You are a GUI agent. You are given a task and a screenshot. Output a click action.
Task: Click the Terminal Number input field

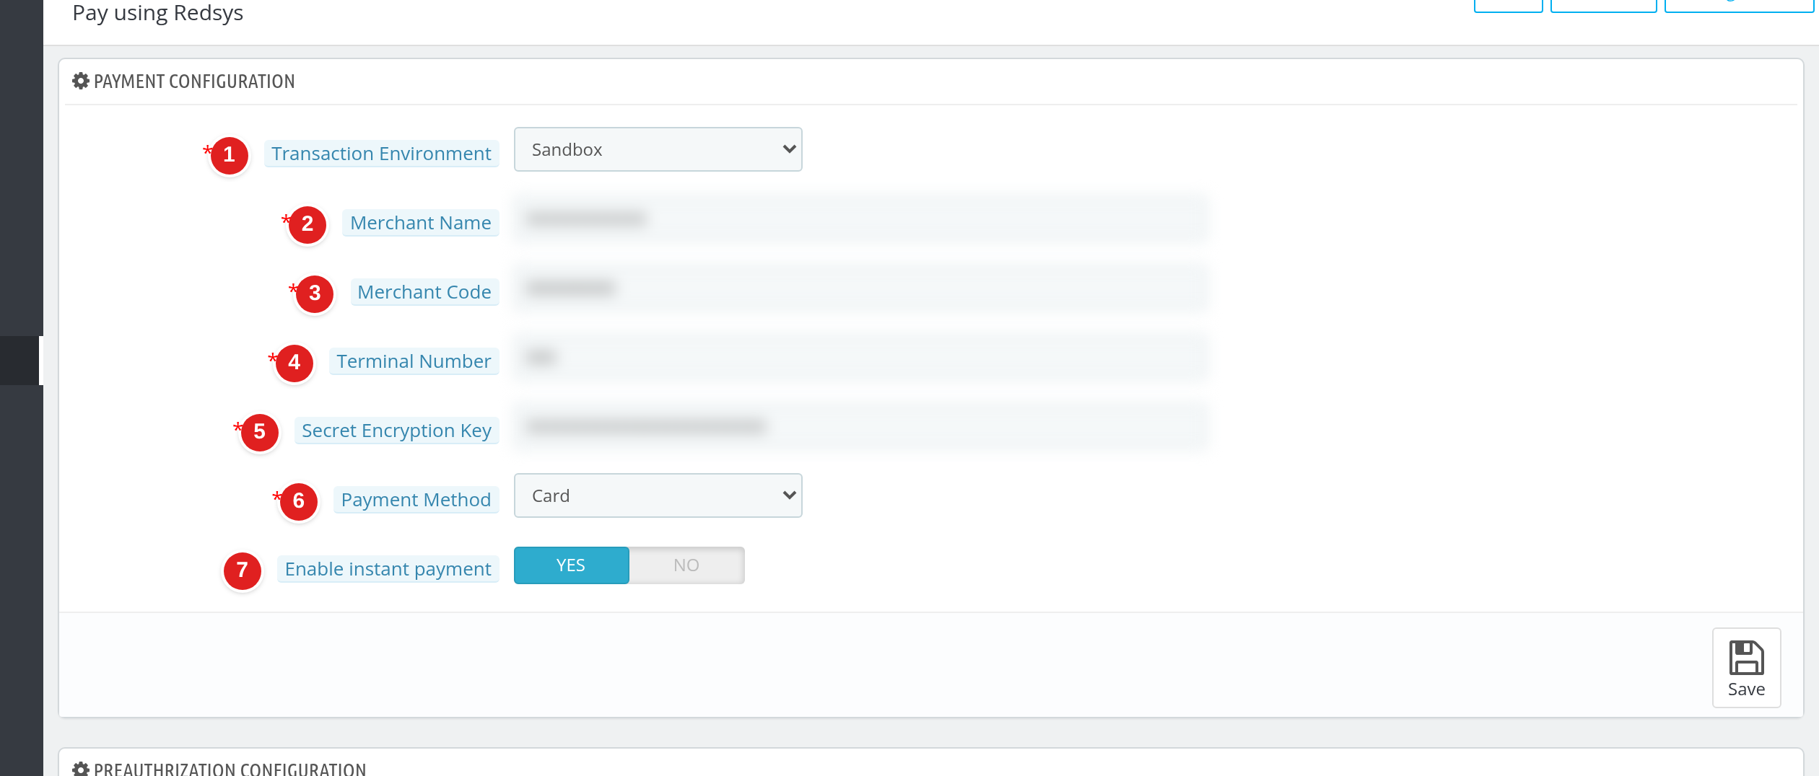point(862,357)
